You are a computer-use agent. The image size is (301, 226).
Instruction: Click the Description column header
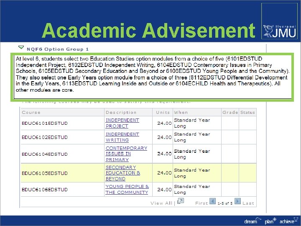pyautogui.click(x=128, y=112)
